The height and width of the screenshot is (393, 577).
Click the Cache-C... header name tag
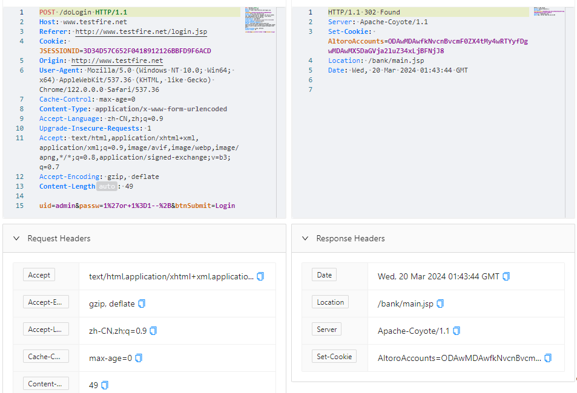click(45, 356)
